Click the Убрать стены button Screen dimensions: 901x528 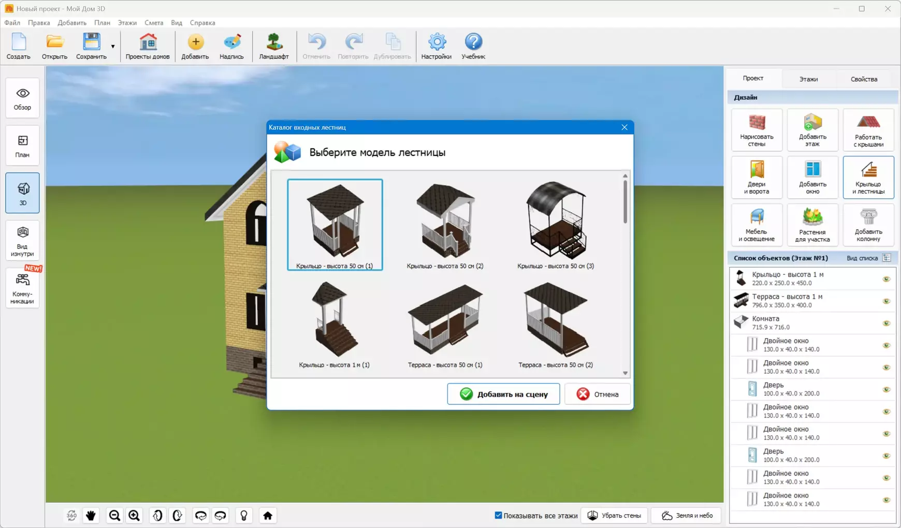pyautogui.click(x=615, y=516)
